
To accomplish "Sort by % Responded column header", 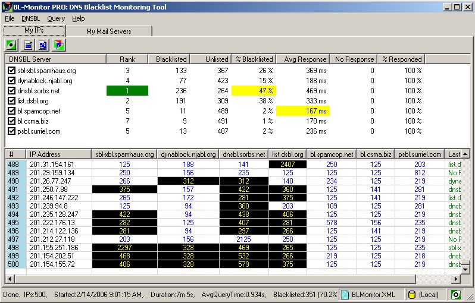I will point(401,59).
